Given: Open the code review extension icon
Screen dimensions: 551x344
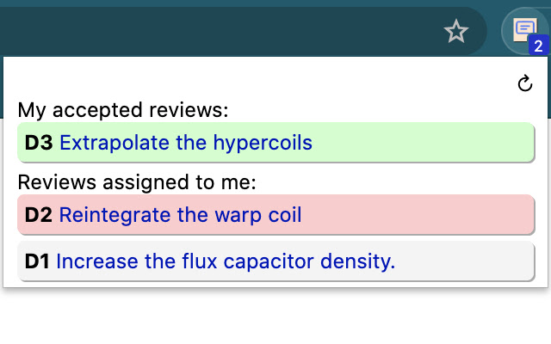Looking at the screenshot, I should [524, 30].
